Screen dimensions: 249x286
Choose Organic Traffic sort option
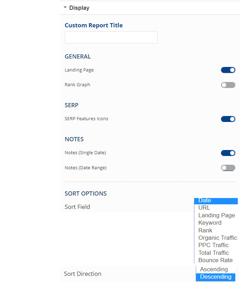(x=217, y=238)
